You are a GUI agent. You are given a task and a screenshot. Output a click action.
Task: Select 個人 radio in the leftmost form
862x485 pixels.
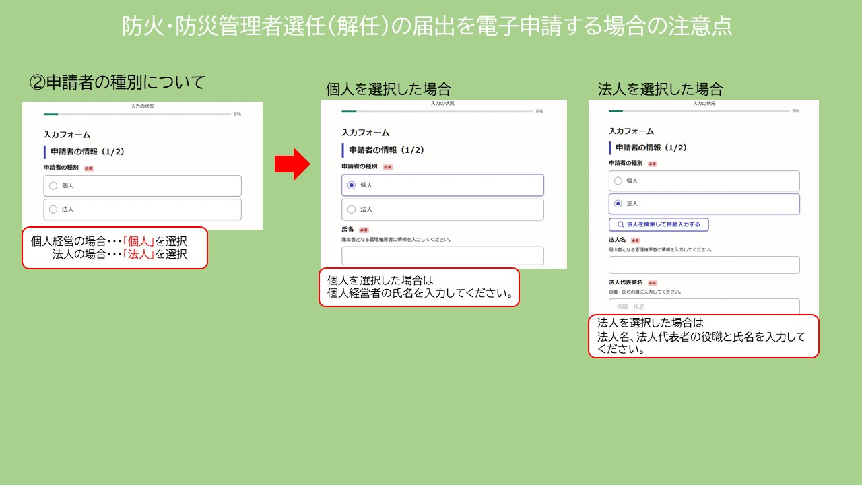pyautogui.click(x=53, y=186)
